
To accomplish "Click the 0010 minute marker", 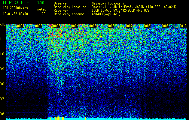I will coord(183,26).
